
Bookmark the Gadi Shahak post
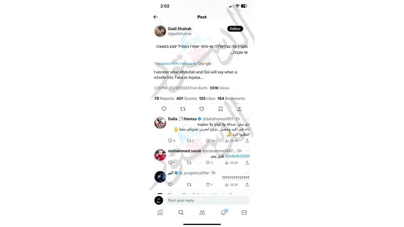coord(221,109)
